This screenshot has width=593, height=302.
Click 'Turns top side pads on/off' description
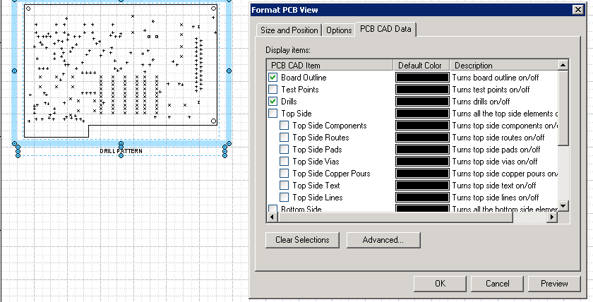[x=496, y=150]
